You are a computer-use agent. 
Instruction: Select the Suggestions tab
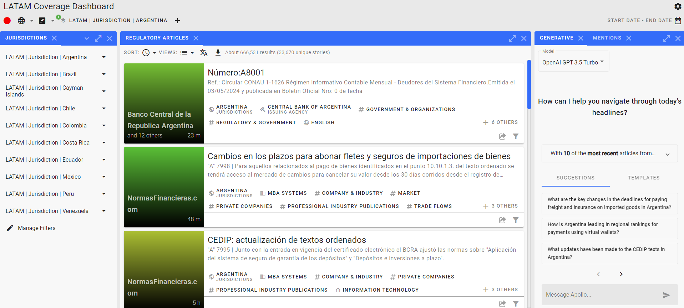click(x=576, y=178)
